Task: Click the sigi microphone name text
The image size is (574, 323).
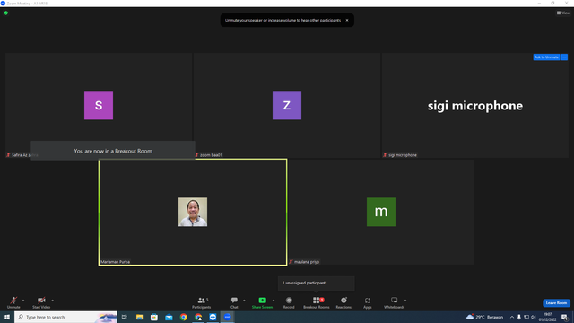Action: (x=475, y=106)
